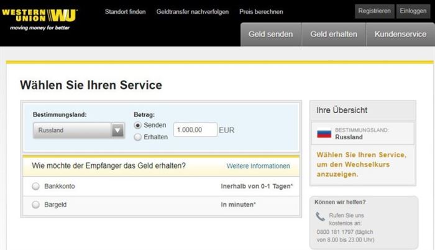This screenshot has height=250, width=435.
Task: Click the Registrieren button
Action: 375,11
